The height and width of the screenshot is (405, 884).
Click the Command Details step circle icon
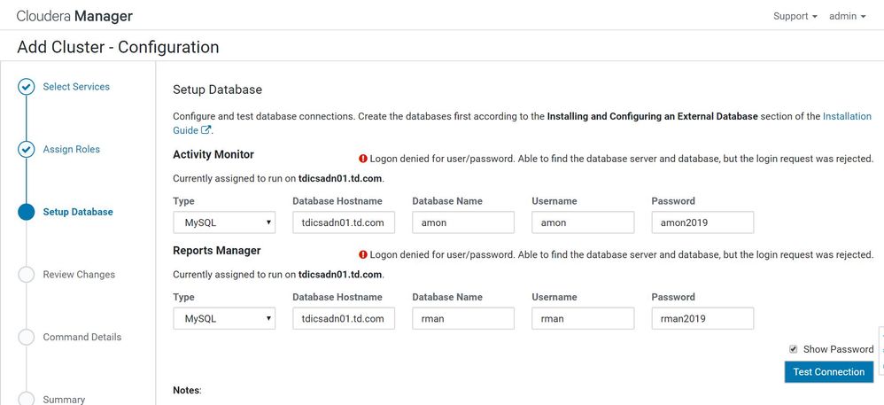[x=27, y=337]
